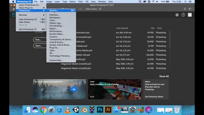Image resolution: width=204 pixels, height=115 pixels.
Task: Open Photoshop icon in the dock
Action: tap(100, 110)
